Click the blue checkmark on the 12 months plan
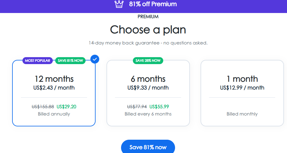Image resolution: width=287 pixels, height=153 pixels. point(95,59)
